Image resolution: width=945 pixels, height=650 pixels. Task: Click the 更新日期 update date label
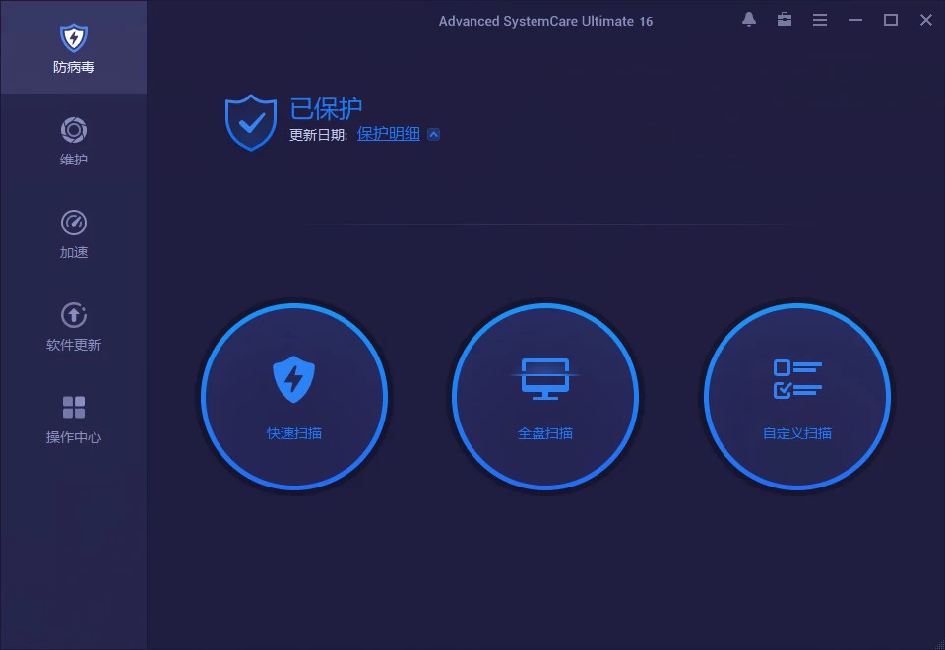pyautogui.click(x=318, y=135)
